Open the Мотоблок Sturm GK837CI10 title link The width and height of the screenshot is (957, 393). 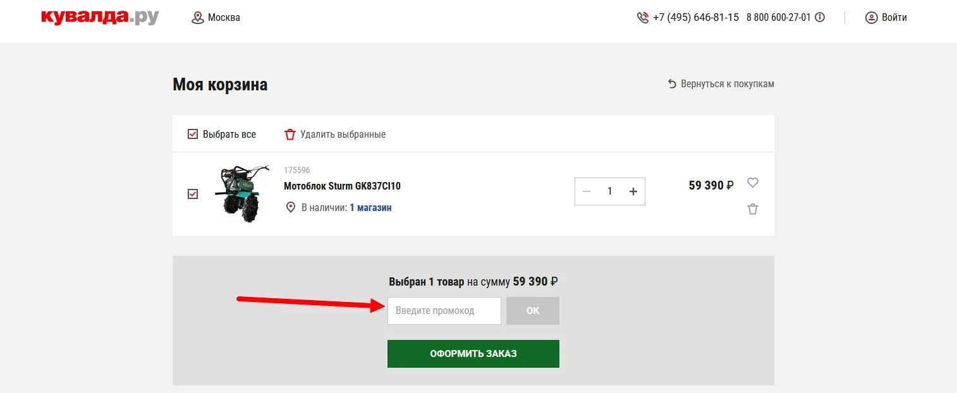[x=342, y=186]
